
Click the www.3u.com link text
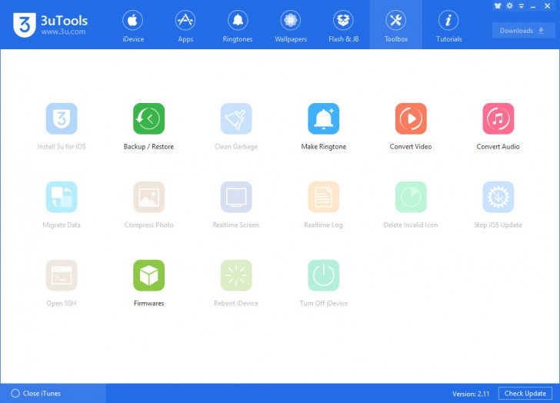tap(63, 32)
